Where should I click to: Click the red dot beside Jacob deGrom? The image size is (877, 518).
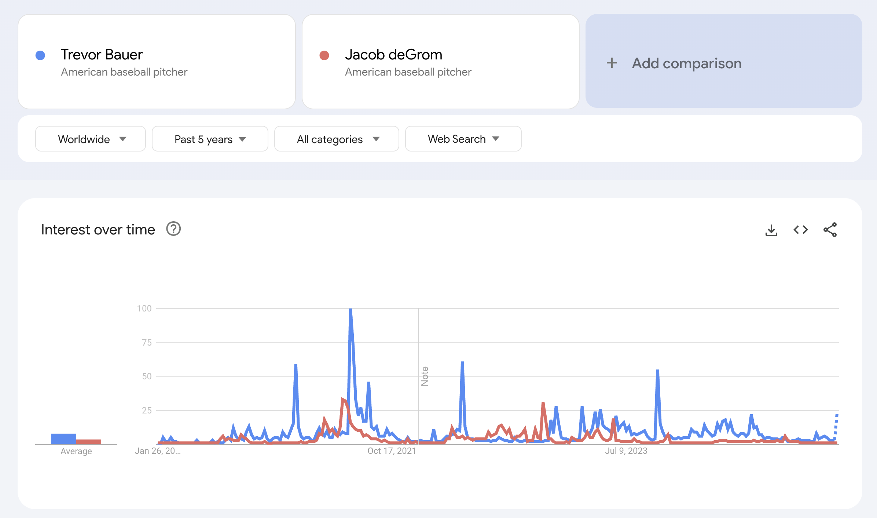324,55
